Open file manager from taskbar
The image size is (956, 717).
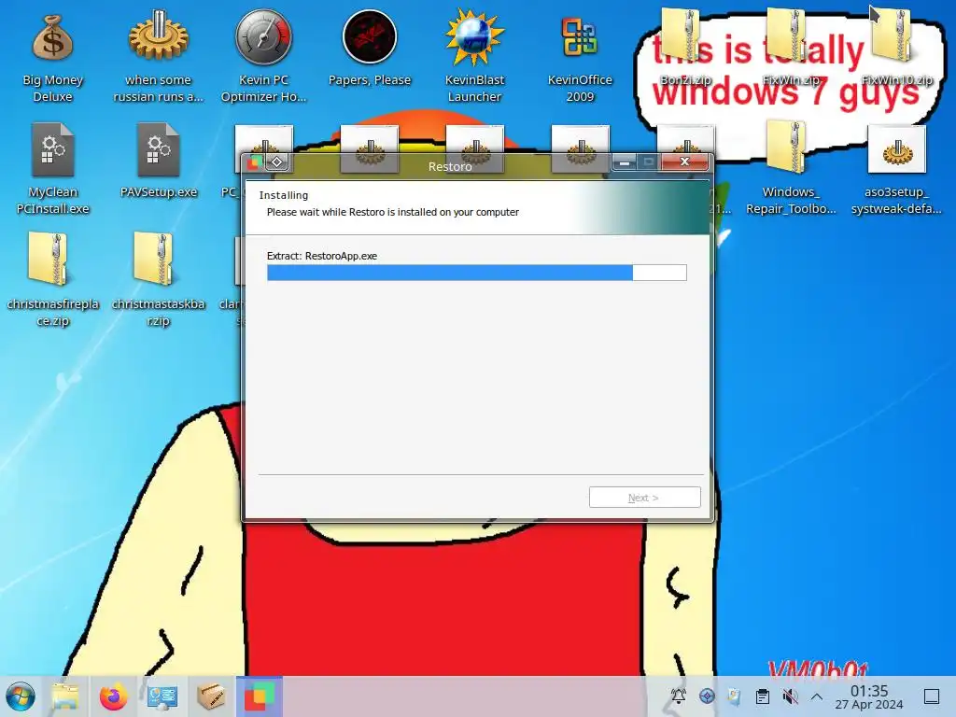(x=65, y=696)
